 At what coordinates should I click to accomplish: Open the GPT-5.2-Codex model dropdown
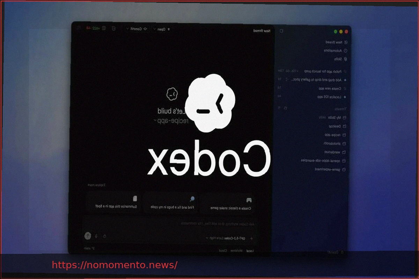point(225,238)
